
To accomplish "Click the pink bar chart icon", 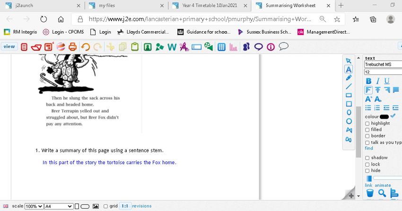I will pyautogui.click(x=233, y=47).
